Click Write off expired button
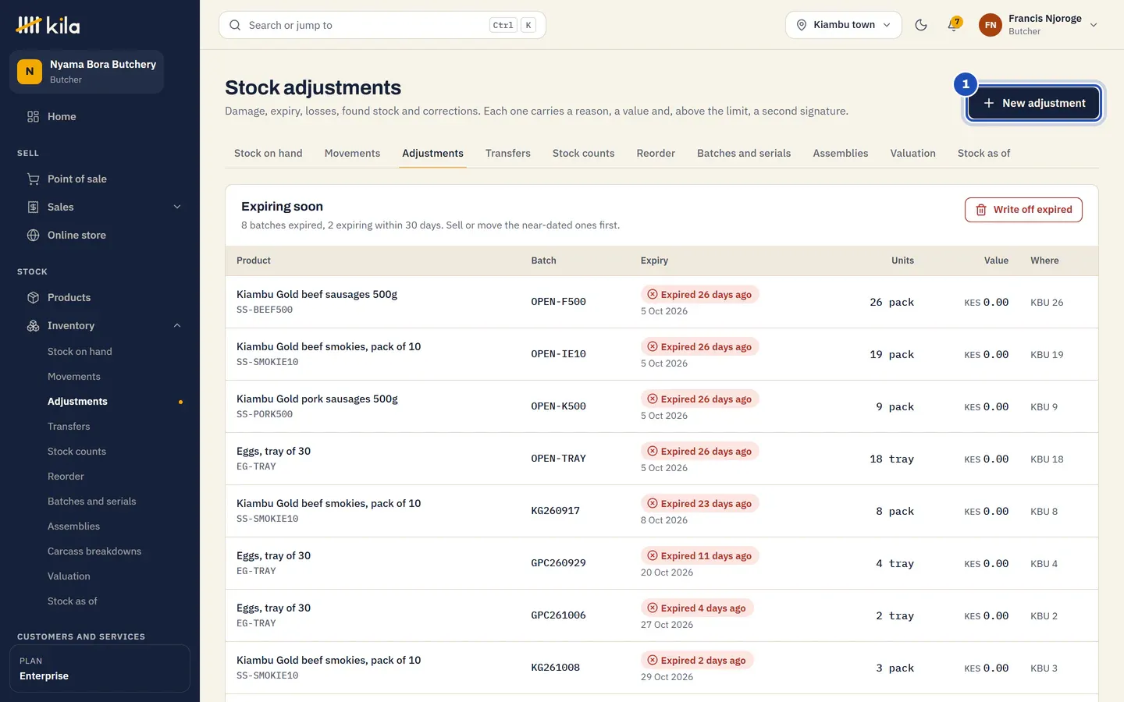The height and width of the screenshot is (702, 1124). pyautogui.click(x=1023, y=210)
